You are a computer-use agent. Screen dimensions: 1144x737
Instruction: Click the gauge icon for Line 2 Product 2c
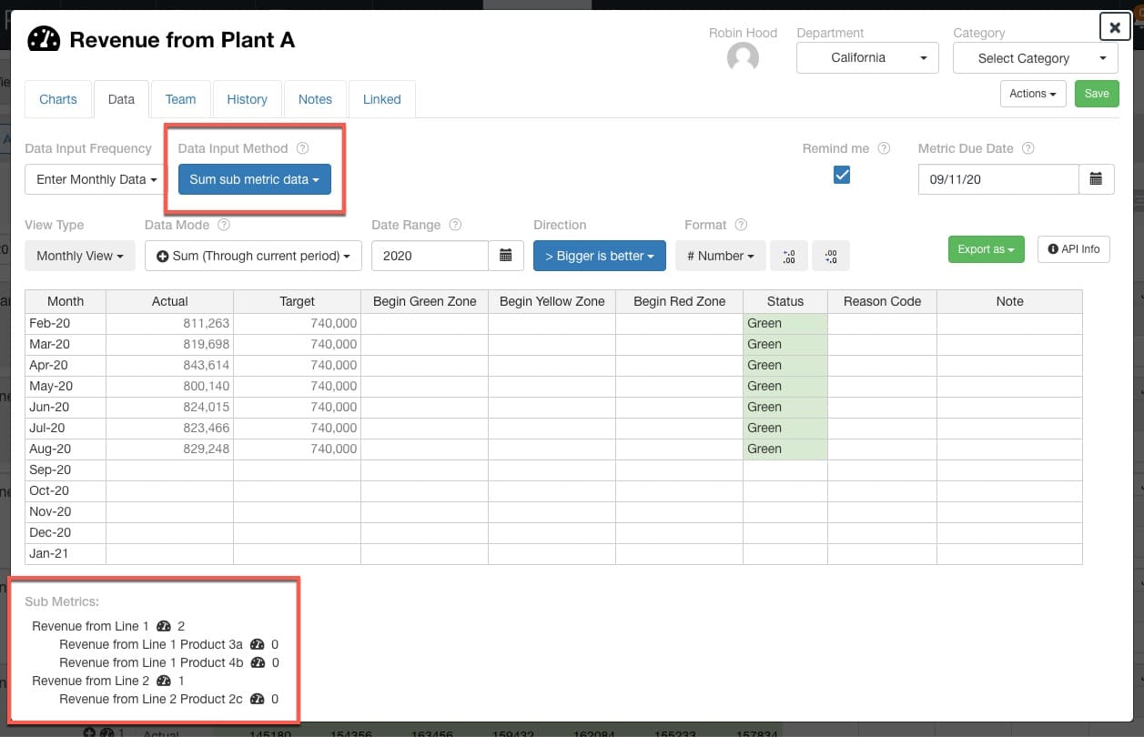pos(257,699)
